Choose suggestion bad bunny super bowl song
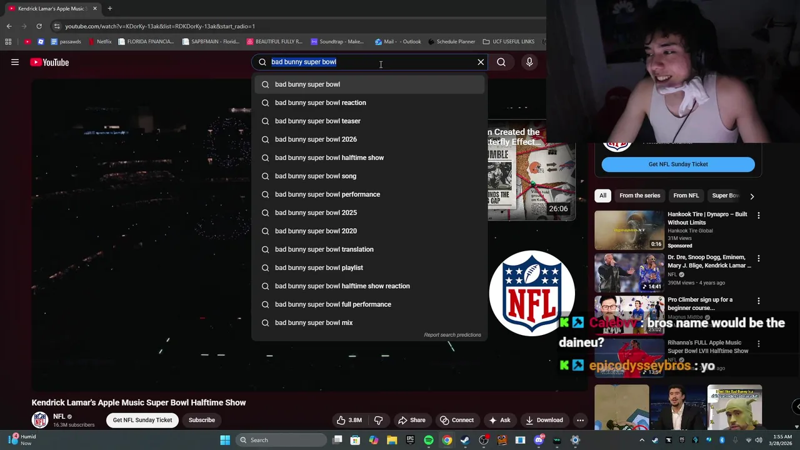The width and height of the screenshot is (800, 450). point(369,176)
